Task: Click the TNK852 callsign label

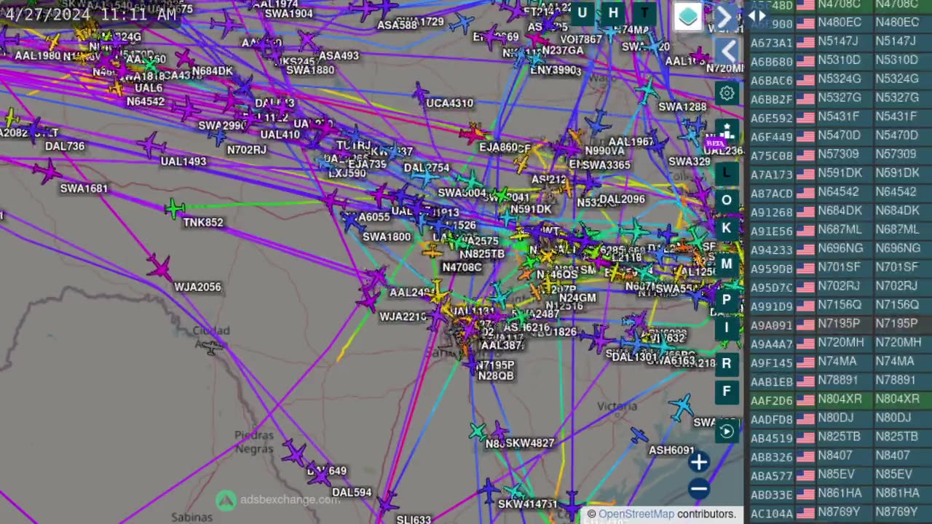Action: [203, 223]
